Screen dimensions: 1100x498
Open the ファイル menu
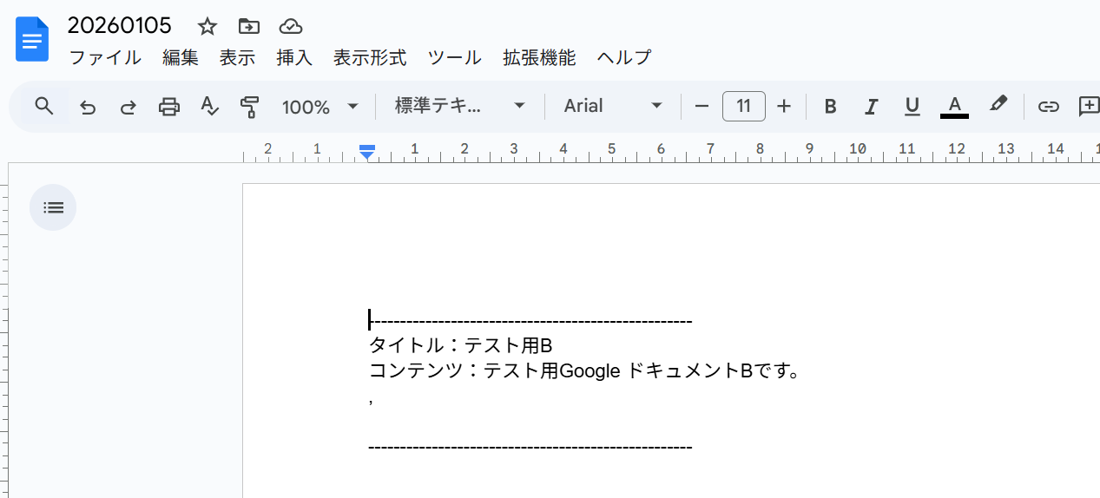tap(104, 58)
